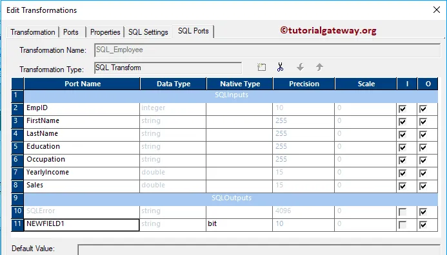Click the NEWFIELD1 port name field
Image resolution: width=447 pixels, height=255 pixels.
(81, 225)
